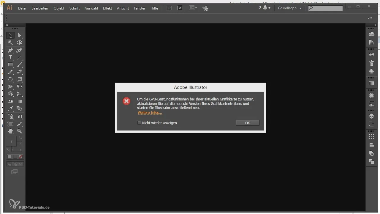Select the Line Segment tool
The image size is (380, 214).
click(20, 57)
